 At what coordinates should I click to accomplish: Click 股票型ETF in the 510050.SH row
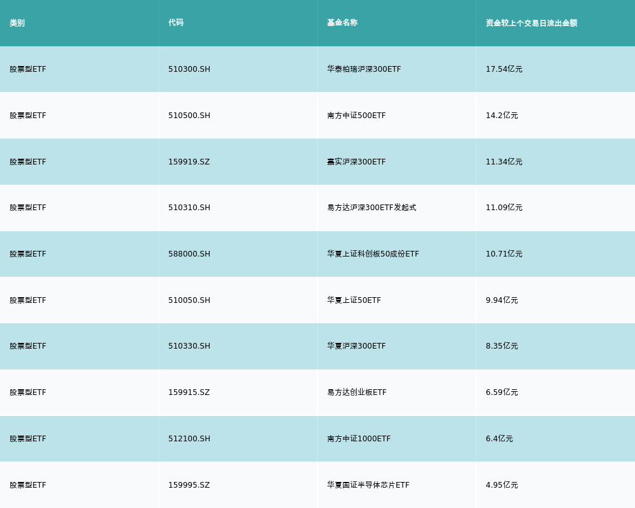tap(28, 300)
